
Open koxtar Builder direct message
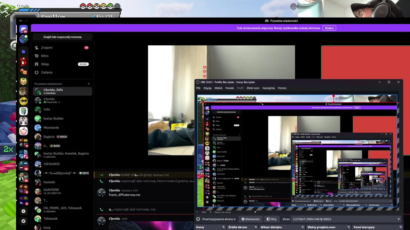tap(62, 119)
